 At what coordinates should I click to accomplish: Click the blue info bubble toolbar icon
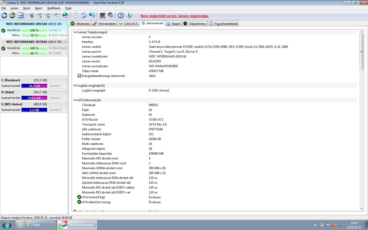(x=129, y=15)
